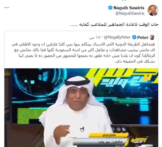Open Naguib Sawiris display name link
This screenshot has width=162, height=147.
[129, 8]
